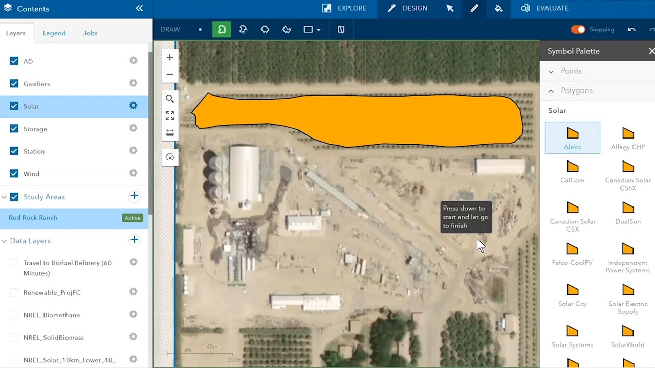This screenshot has width=655, height=368.
Task: Open settings gear for Storage layer
Action: click(x=134, y=128)
